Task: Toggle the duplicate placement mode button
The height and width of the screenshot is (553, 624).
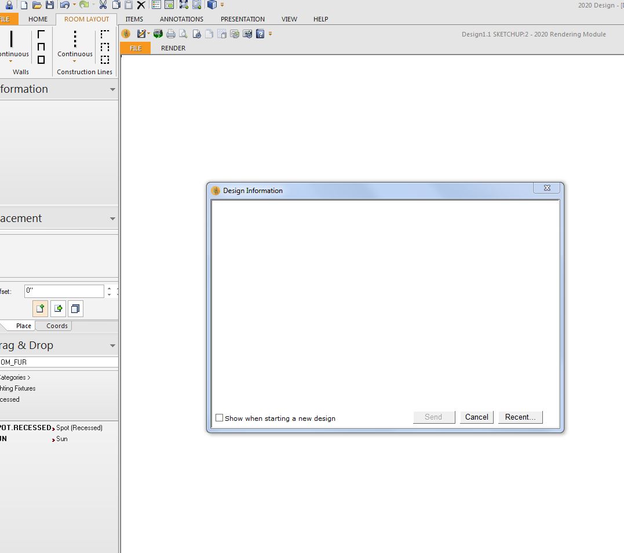Action: 75,308
